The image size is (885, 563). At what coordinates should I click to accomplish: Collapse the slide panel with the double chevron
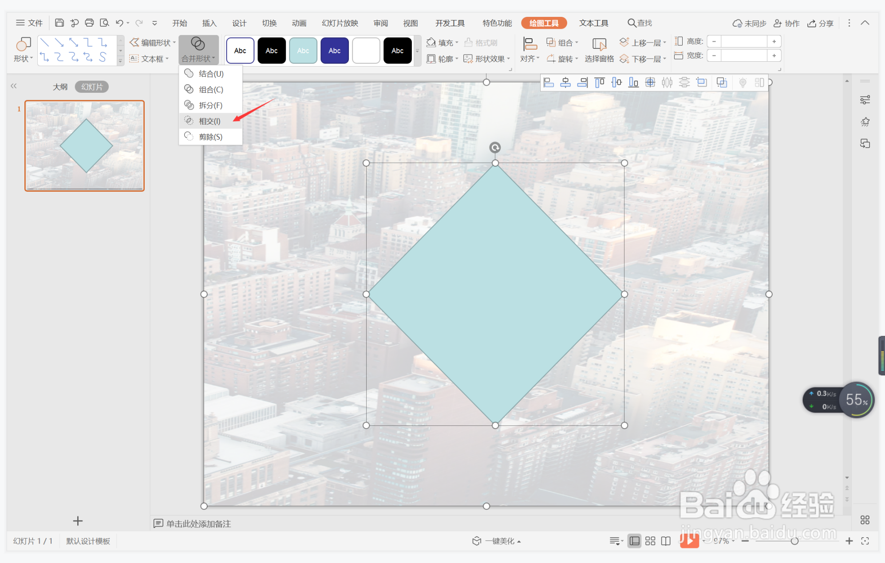(x=14, y=86)
